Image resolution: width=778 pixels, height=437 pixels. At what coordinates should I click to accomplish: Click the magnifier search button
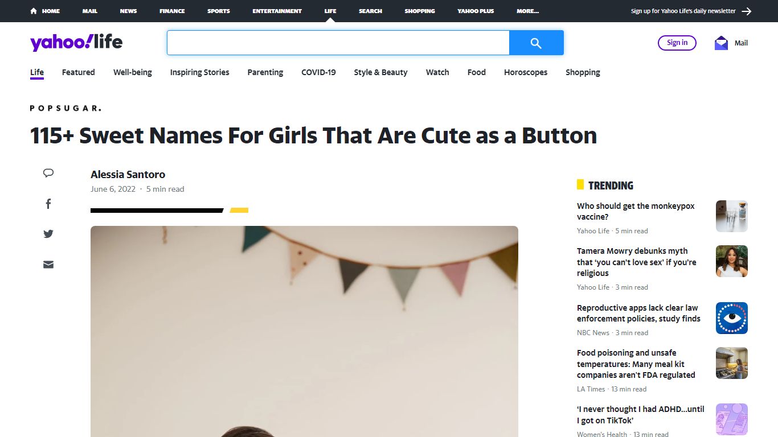click(x=536, y=43)
